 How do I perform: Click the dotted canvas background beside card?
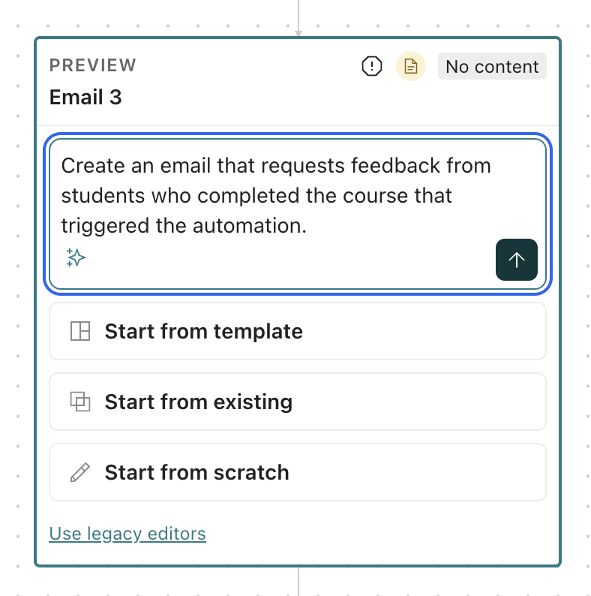(x=17, y=296)
